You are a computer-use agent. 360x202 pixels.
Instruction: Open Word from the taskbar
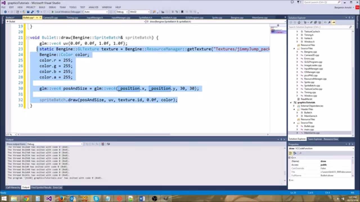point(143,198)
